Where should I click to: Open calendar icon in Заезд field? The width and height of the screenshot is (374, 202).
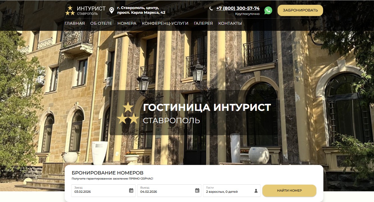pyautogui.click(x=131, y=190)
